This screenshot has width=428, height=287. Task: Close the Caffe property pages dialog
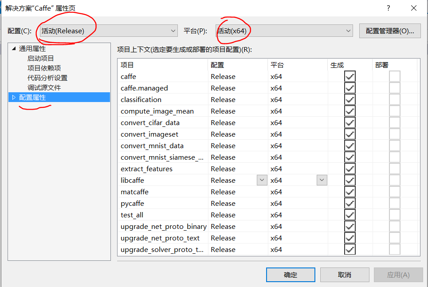coord(414,8)
